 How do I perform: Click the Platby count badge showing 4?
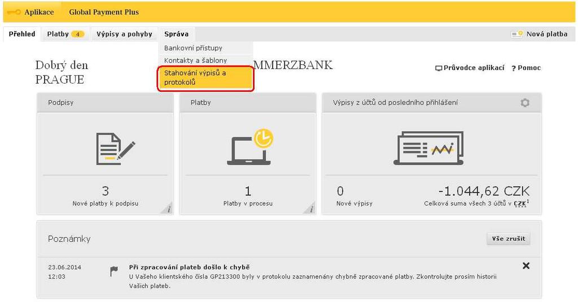pyautogui.click(x=78, y=34)
